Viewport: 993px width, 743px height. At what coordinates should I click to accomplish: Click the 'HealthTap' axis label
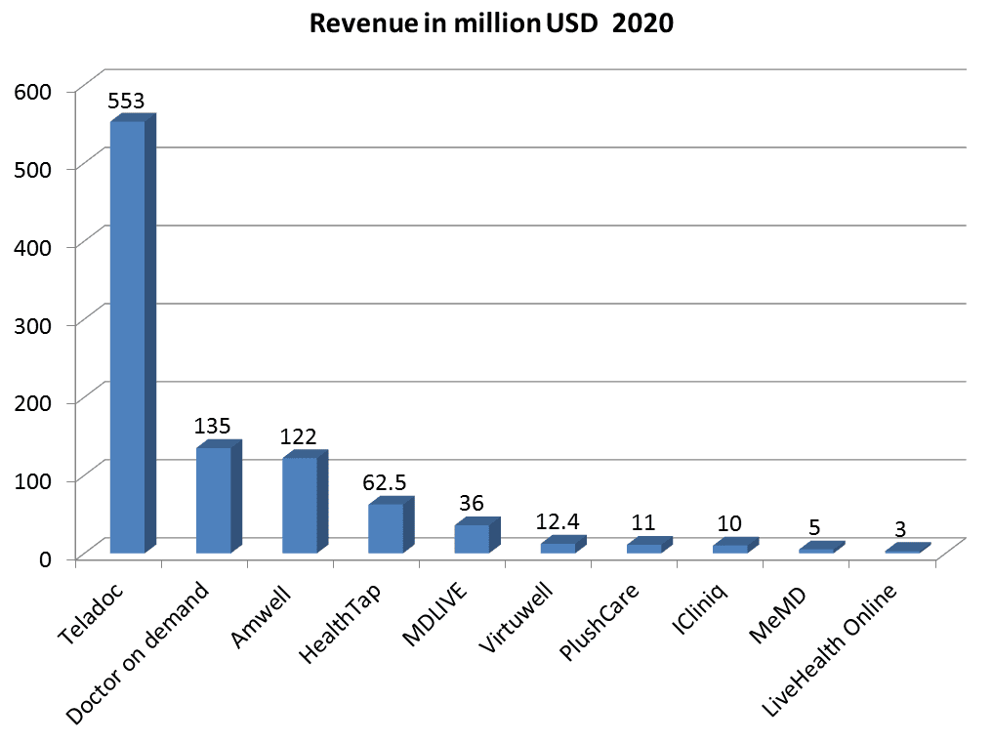coord(340,623)
